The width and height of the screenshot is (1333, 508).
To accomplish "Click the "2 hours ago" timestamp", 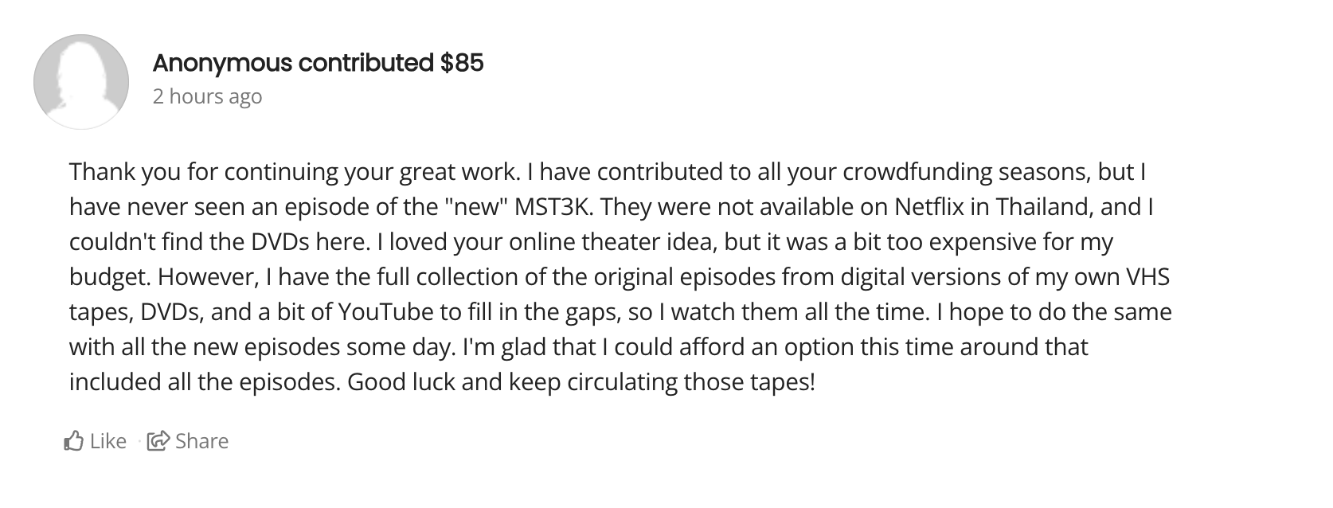I will (207, 96).
